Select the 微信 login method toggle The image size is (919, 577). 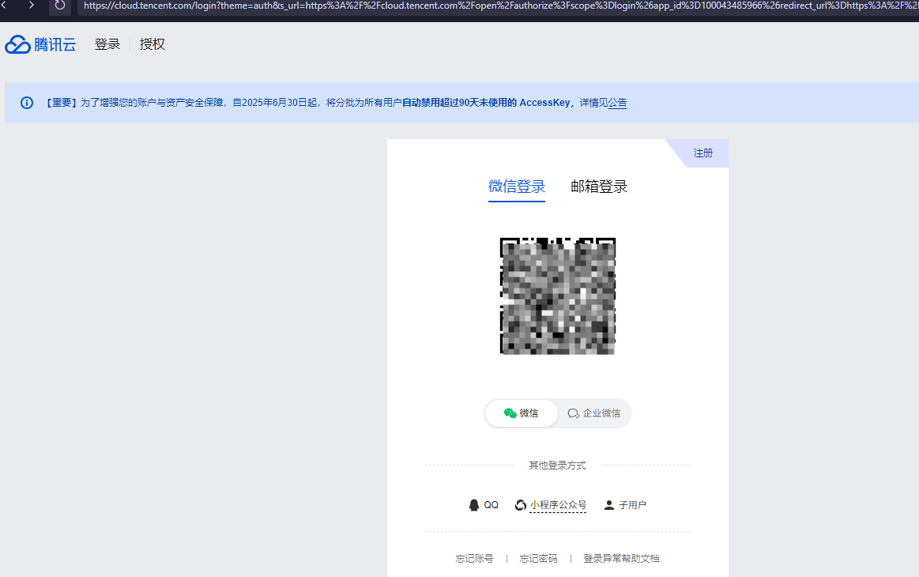522,413
